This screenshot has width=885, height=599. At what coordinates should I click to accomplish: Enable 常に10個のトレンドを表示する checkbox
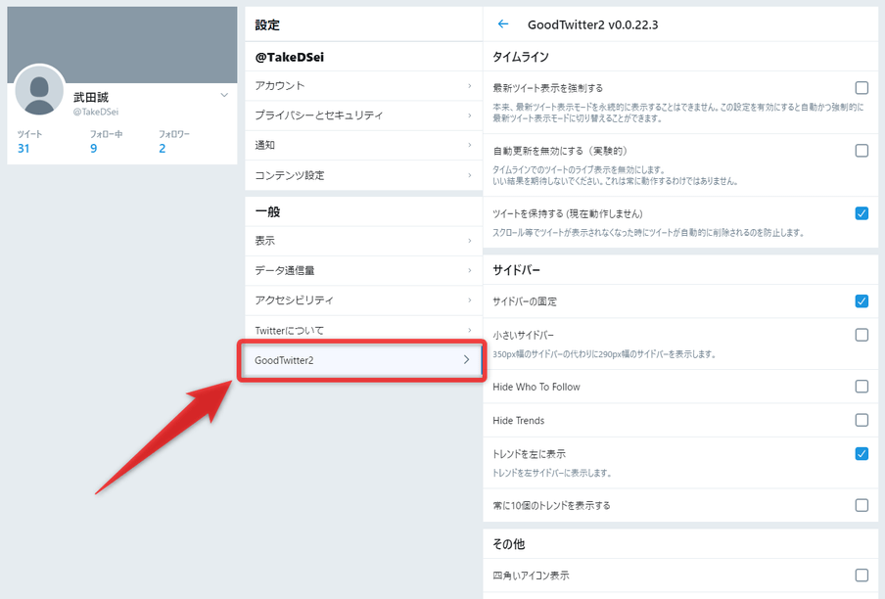point(862,505)
